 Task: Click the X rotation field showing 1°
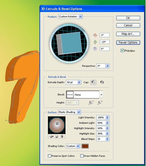click(105, 35)
